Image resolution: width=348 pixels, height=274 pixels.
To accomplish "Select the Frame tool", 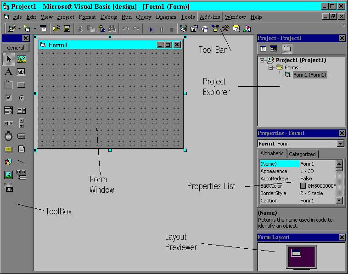I will (x=9, y=85).
